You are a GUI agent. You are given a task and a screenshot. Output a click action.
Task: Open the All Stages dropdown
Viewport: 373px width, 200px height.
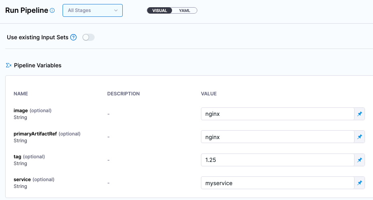[x=93, y=10]
